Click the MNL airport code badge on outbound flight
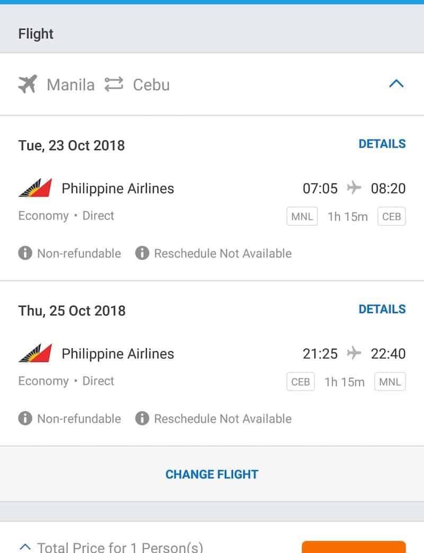This screenshot has height=553, width=424. pyautogui.click(x=302, y=217)
